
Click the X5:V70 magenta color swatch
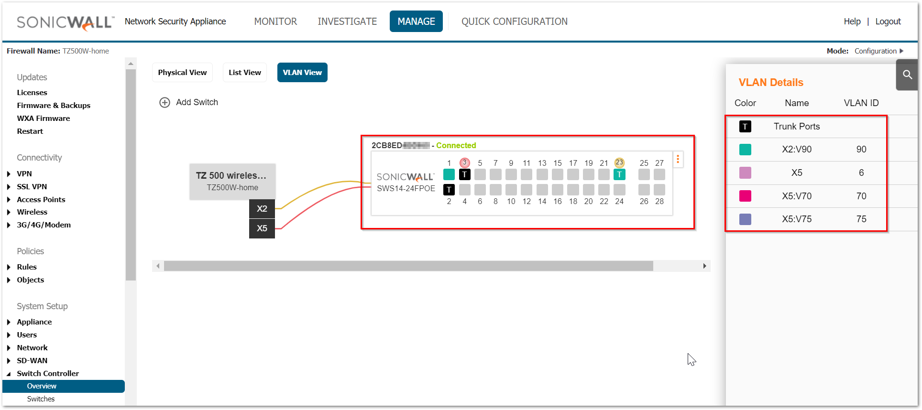745,196
